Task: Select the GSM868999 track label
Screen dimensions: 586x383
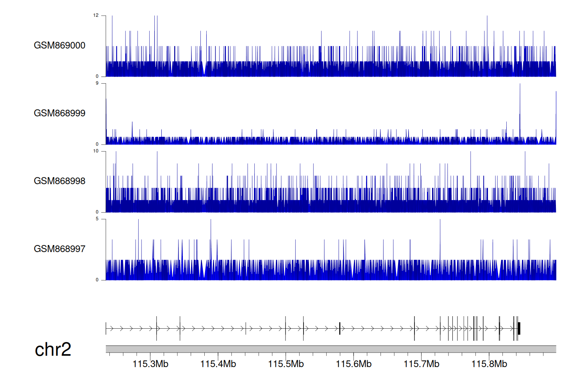Action: (x=59, y=113)
